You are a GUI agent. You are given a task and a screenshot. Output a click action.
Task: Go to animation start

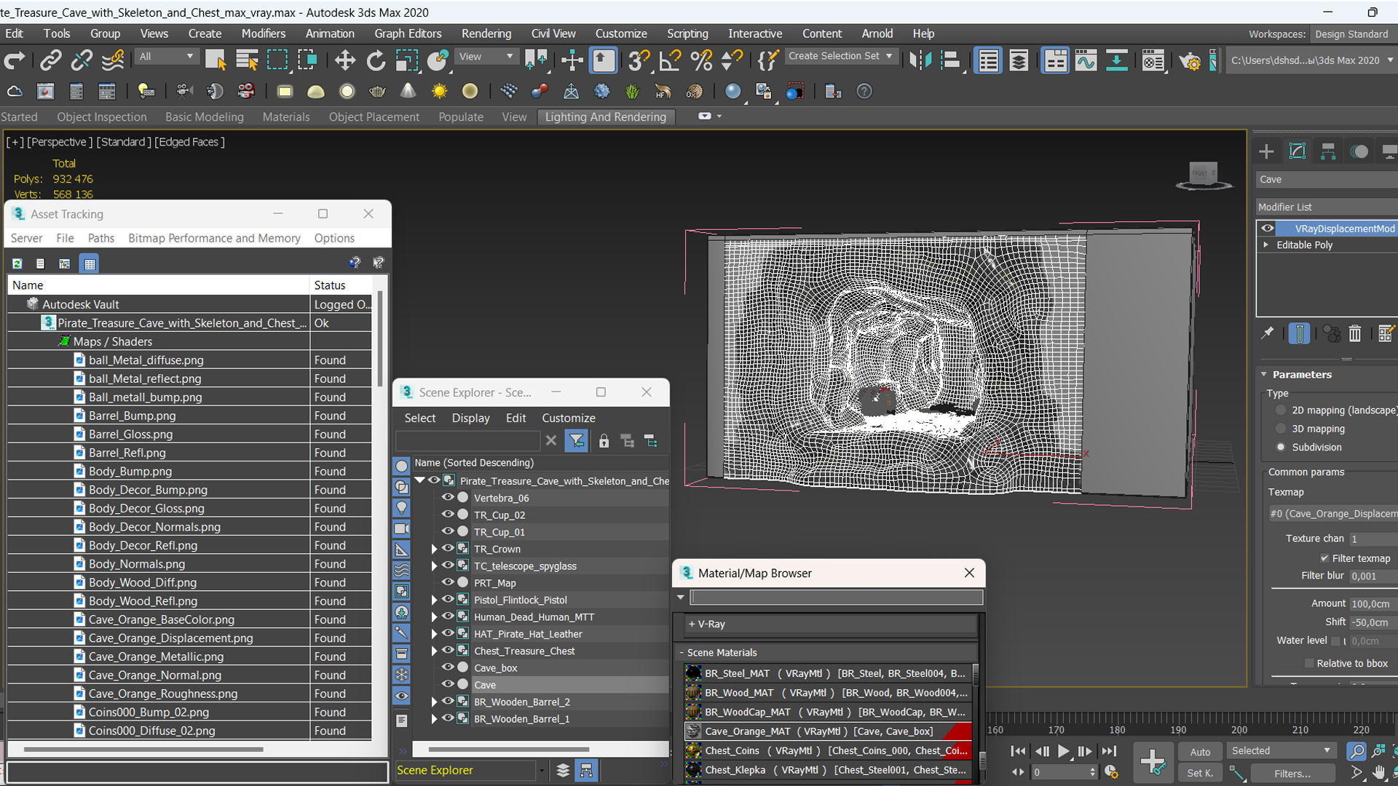click(x=1018, y=751)
